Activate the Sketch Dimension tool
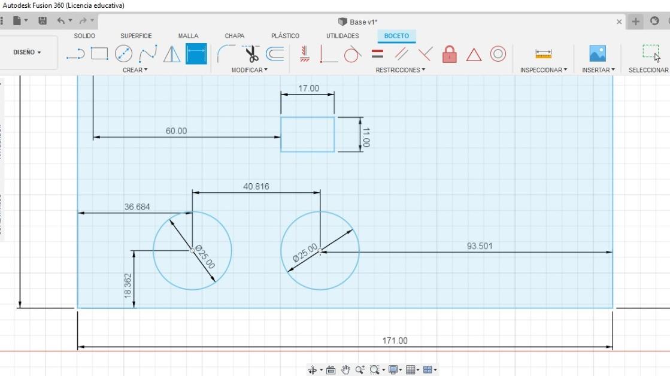Screen dimensions: 670x376 coord(196,54)
